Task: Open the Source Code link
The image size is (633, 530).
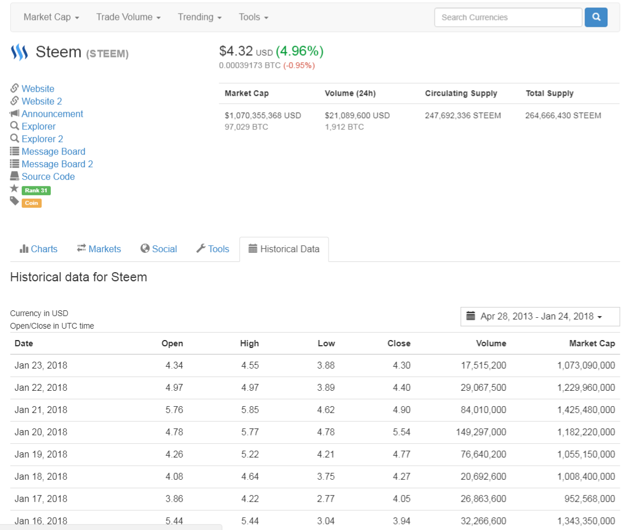Action: 48,176
